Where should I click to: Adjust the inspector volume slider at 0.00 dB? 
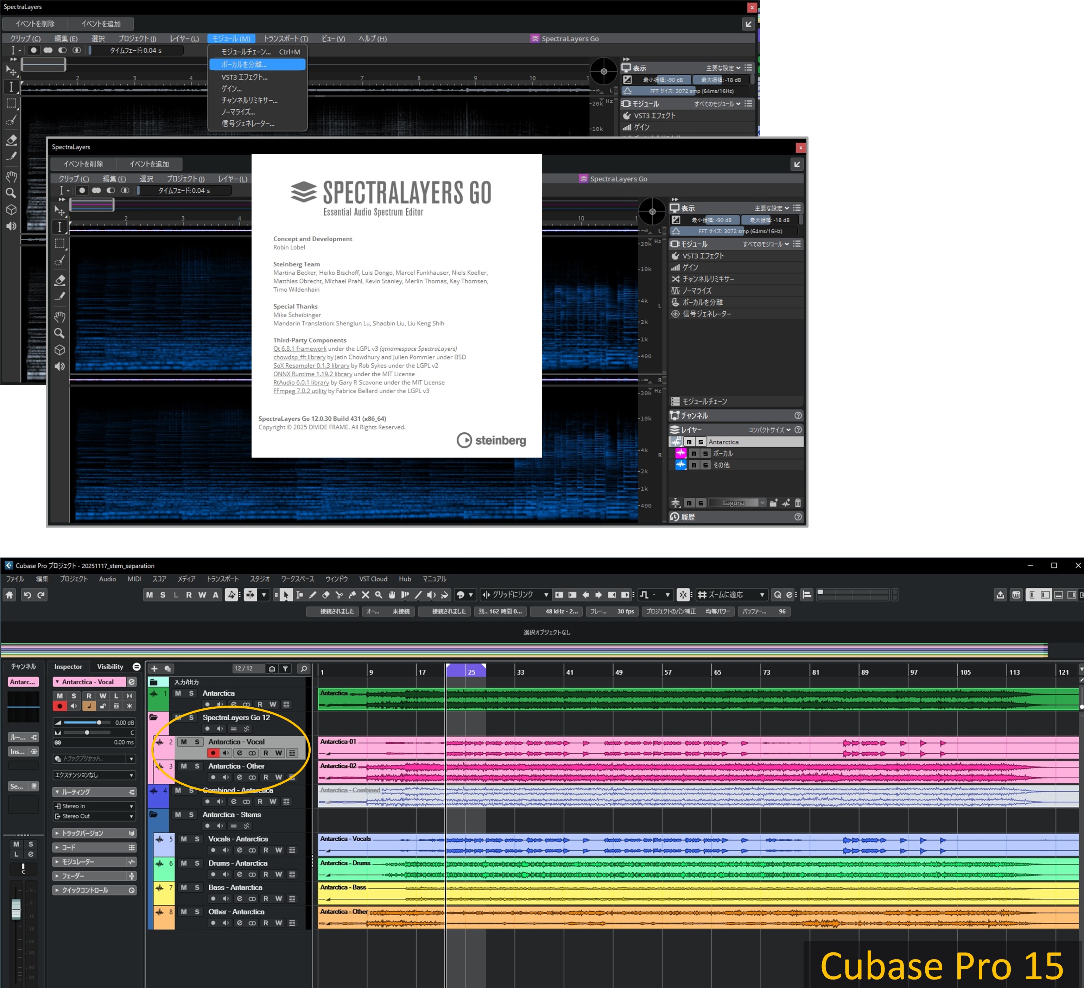point(99,722)
